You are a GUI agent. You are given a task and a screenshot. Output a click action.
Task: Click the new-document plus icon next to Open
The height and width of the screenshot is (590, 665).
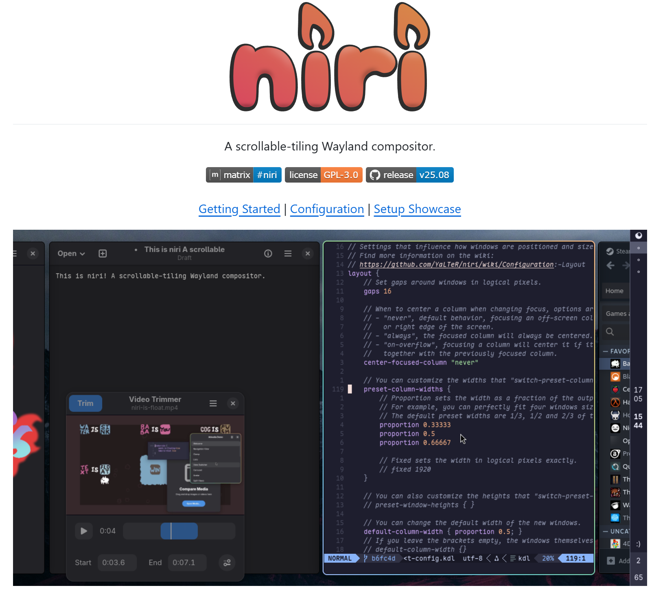coord(103,253)
